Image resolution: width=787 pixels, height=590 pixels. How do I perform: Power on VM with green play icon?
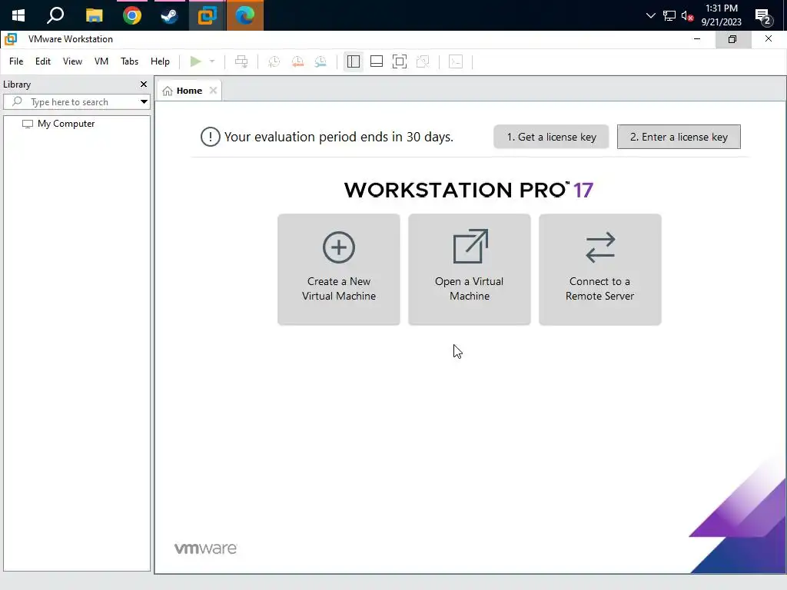[196, 61]
